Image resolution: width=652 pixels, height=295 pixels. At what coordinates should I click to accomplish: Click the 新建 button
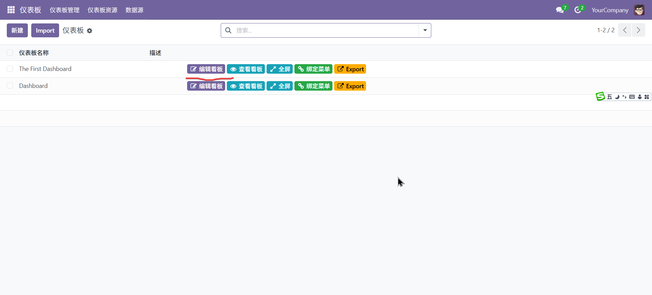[x=17, y=31]
